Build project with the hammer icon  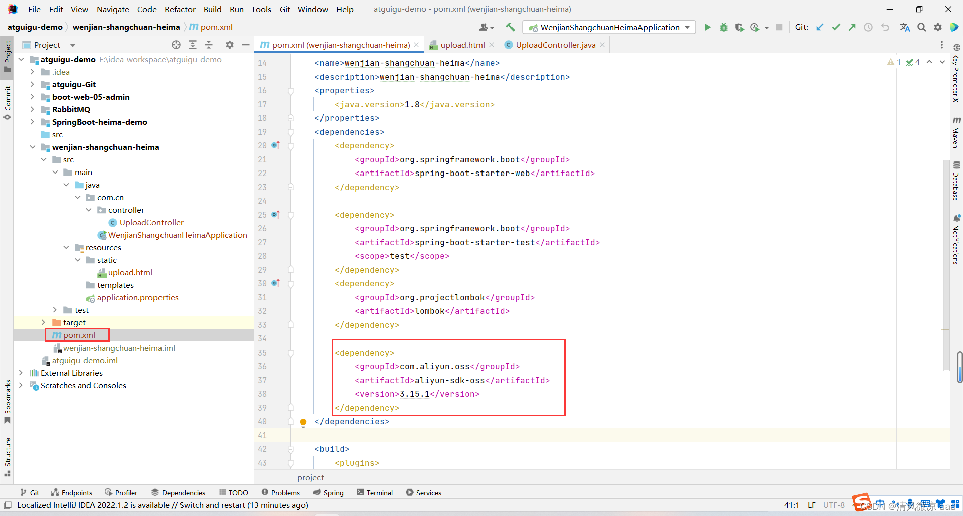510,27
